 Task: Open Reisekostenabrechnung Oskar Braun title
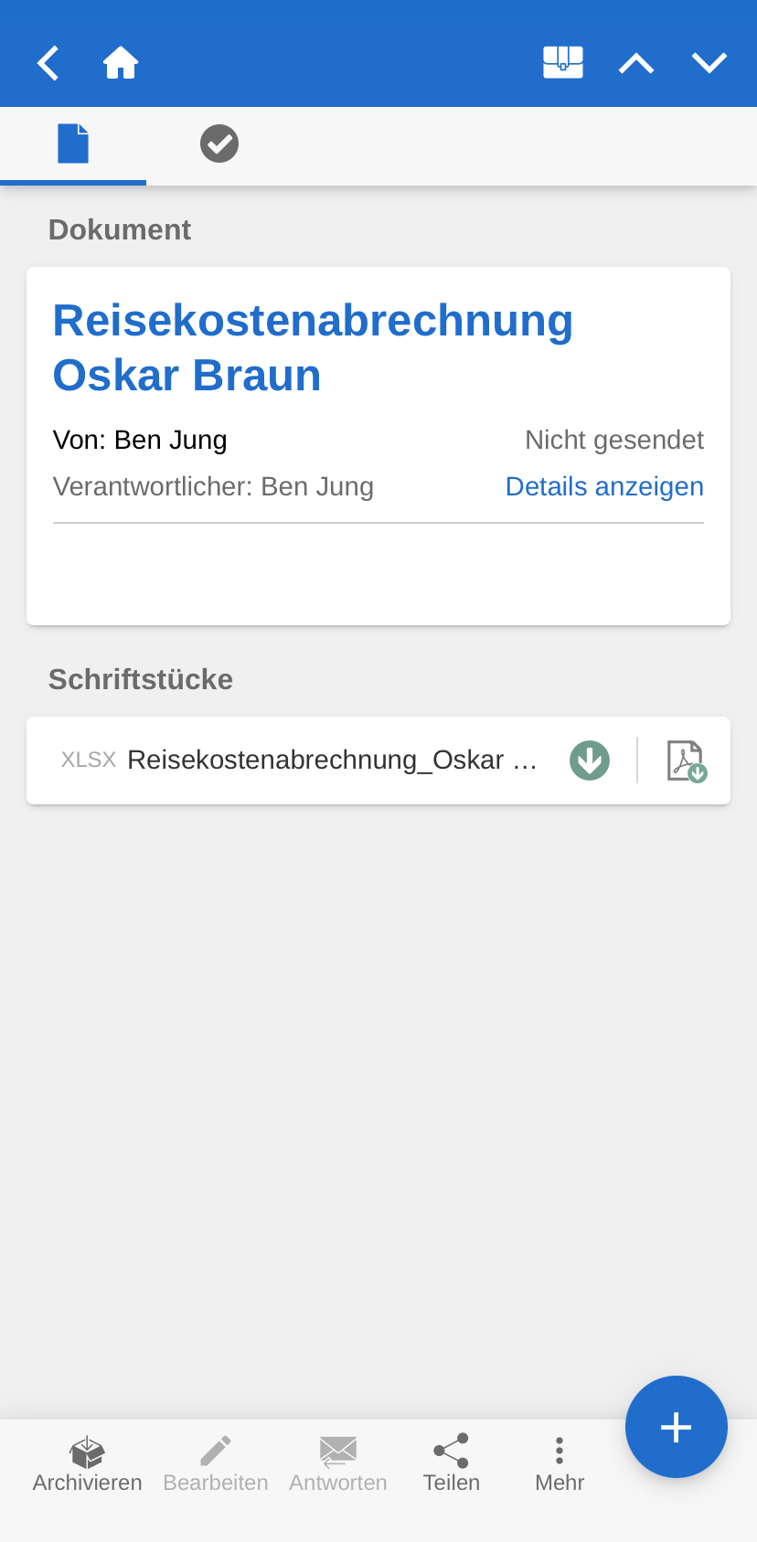pos(313,347)
